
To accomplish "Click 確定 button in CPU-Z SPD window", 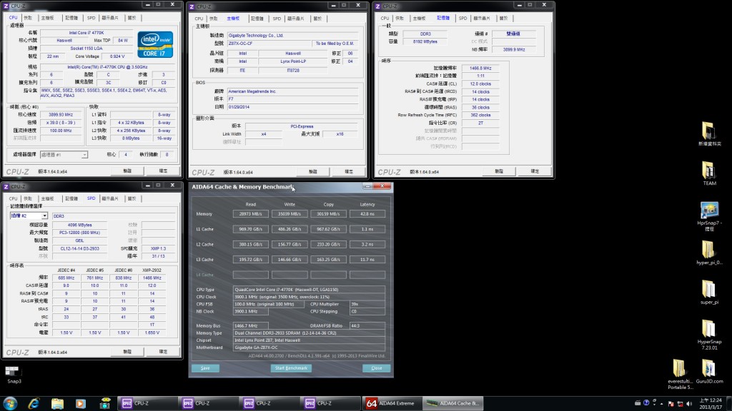I will point(163,352).
